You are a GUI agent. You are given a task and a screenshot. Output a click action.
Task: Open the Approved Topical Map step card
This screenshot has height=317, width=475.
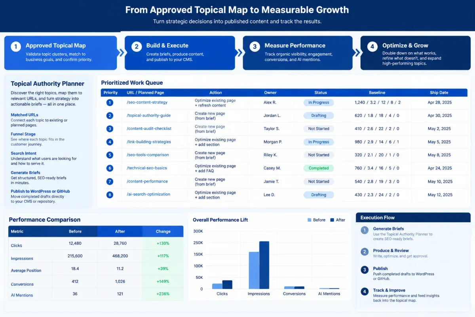click(x=61, y=53)
